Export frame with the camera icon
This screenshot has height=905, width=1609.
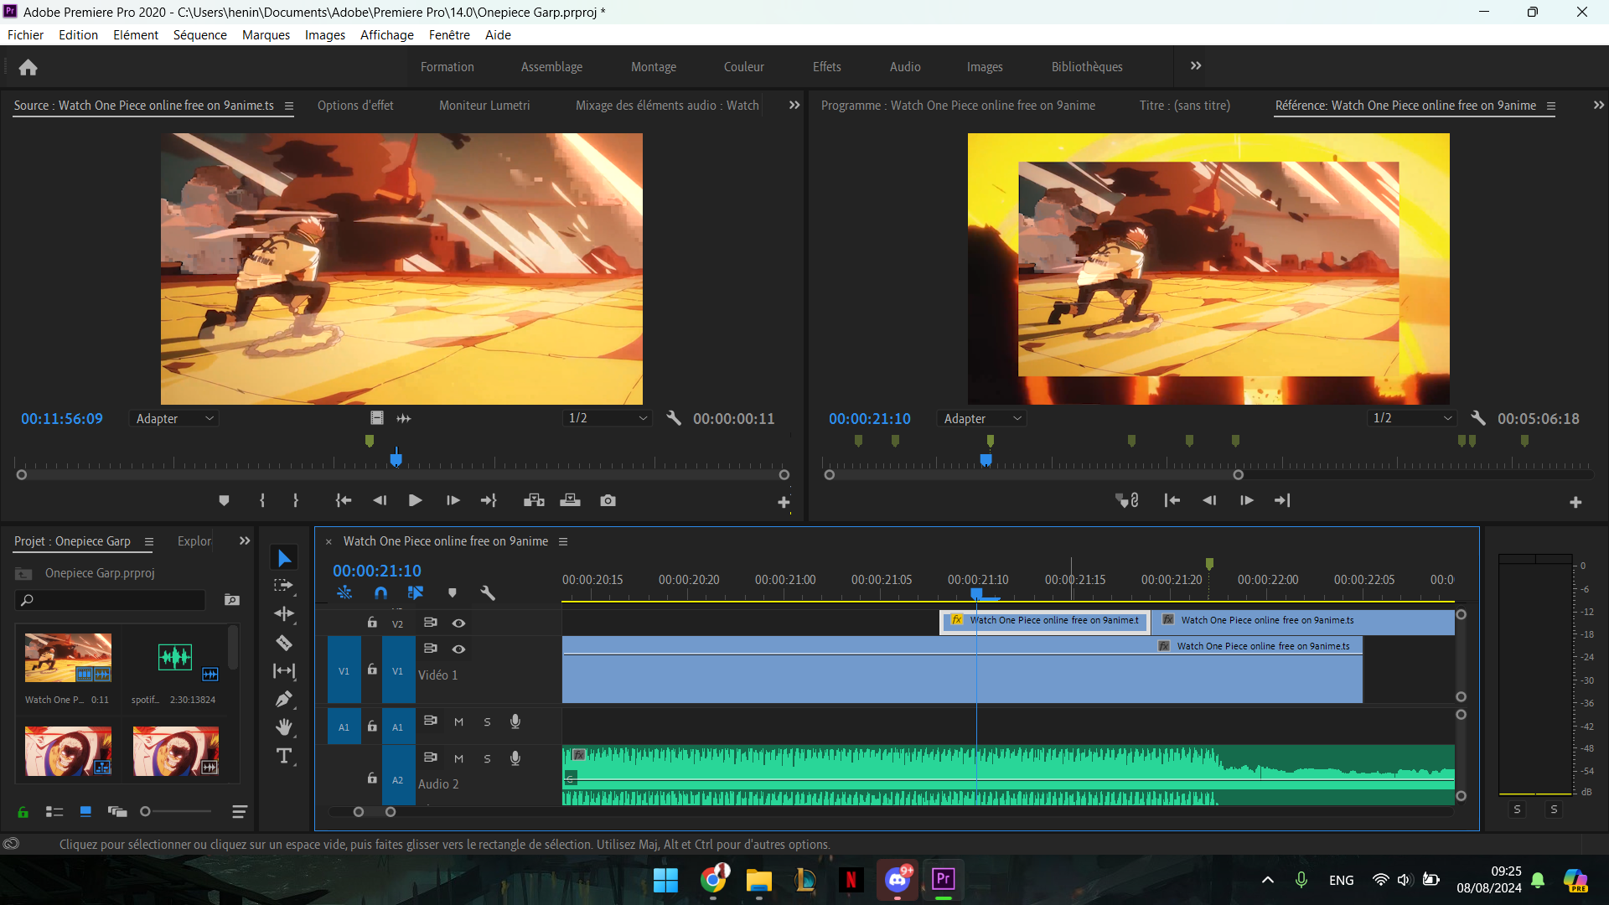tap(608, 500)
